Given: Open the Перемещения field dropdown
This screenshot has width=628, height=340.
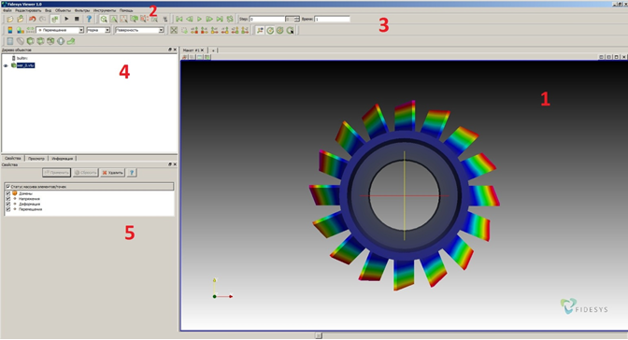Looking at the screenshot, I should 60,30.
